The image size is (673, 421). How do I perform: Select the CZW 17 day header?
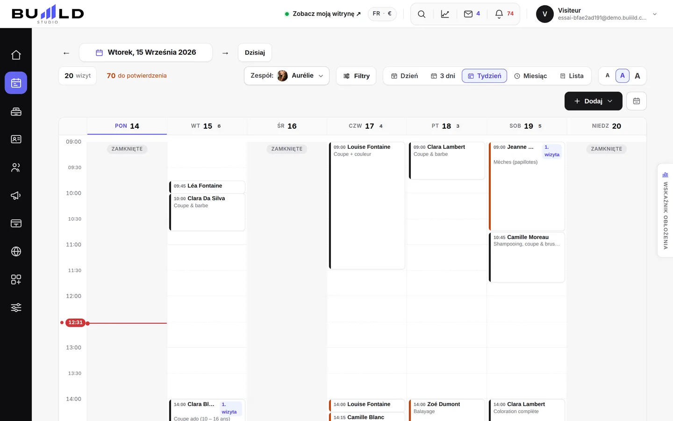coord(367,126)
